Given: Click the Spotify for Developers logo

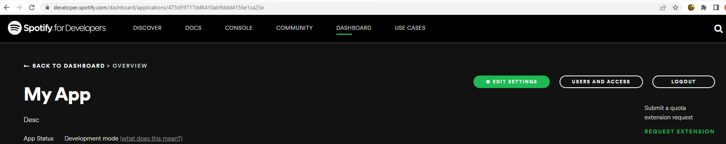Looking at the screenshot, I should [57, 28].
